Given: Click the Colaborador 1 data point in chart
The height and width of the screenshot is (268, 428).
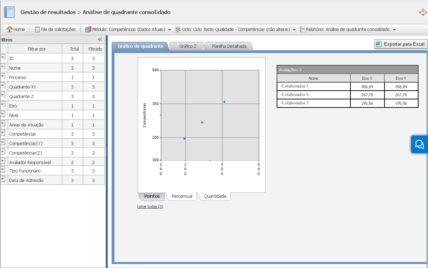Looking at the screenshot, I should pyautogui.click(x=224, y=102).
